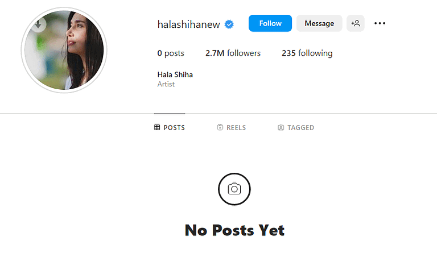The height and width of the screenshot is (262, 437).
Task: Click the Hala Shiha display name
Action: (x=175, y=74)
